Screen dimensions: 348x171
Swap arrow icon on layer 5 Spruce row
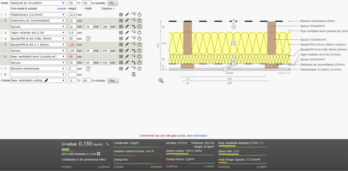click(133, 50)
